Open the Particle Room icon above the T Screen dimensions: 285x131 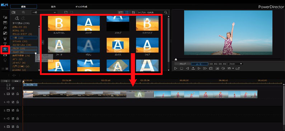pyautogui.click(x=5, y=39)
